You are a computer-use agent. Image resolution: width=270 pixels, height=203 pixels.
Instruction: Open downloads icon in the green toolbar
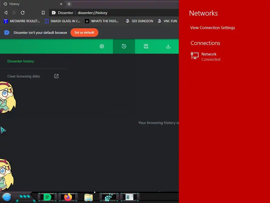click(168, 46)
